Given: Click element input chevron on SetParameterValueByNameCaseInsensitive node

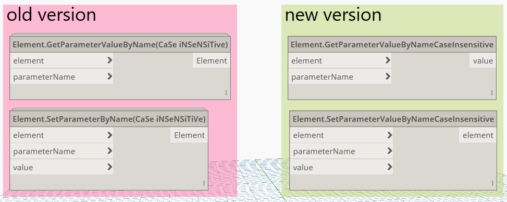Looking at the screenshot, I should click(x=390, y=134).
